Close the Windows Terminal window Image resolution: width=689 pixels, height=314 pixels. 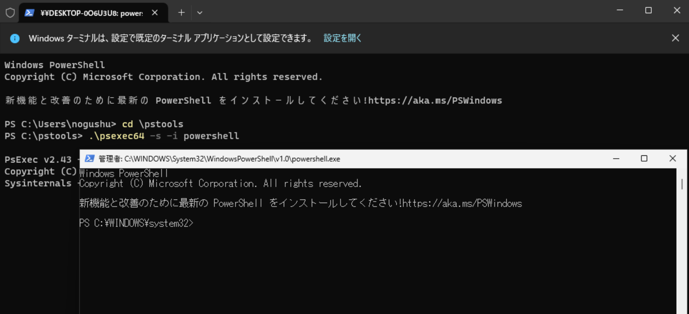click(x=677, y=10)
